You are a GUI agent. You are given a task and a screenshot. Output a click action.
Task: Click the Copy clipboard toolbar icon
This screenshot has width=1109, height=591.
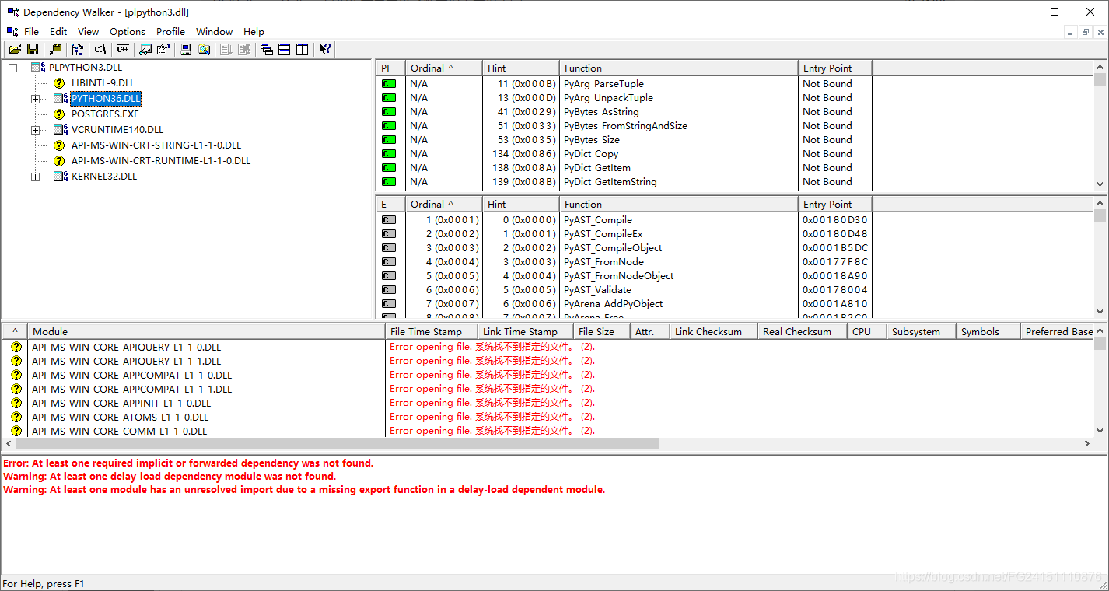[54, 49]
